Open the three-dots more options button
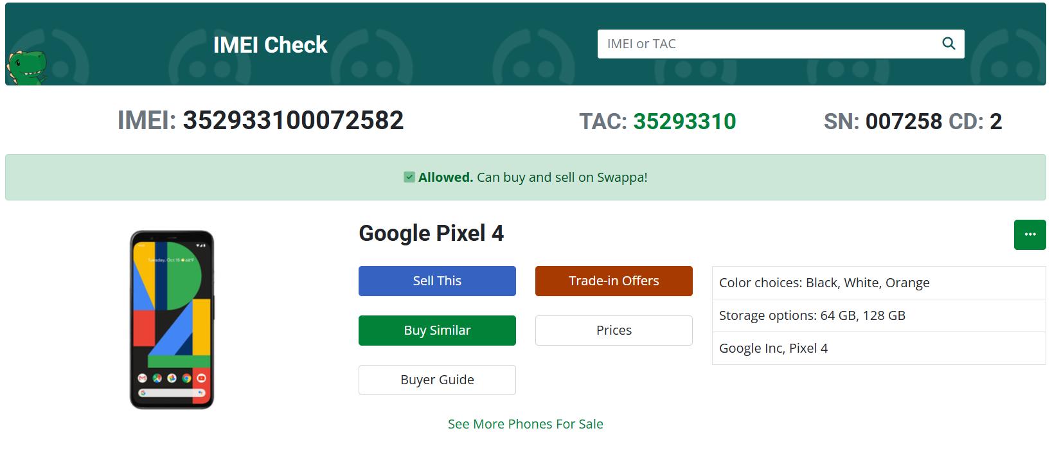Image resolution: width=1052 pixels, height=460 pixels. tap(1030, 234)
